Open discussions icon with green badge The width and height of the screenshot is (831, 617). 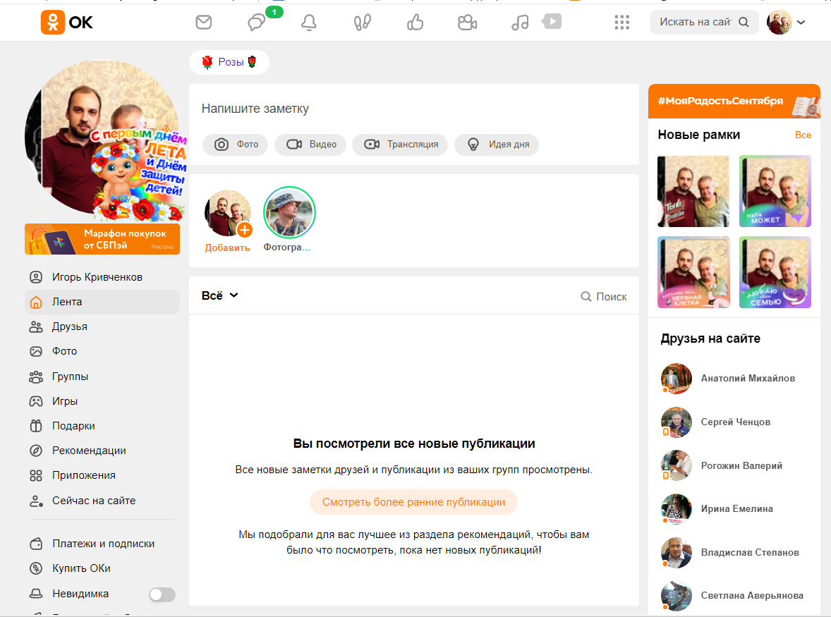[x=256, y=23]
